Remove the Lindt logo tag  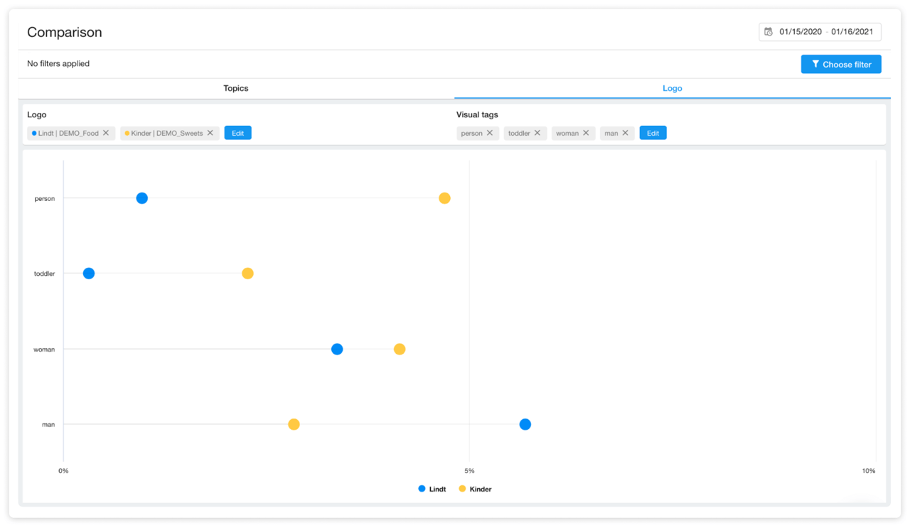pos(106,133)
